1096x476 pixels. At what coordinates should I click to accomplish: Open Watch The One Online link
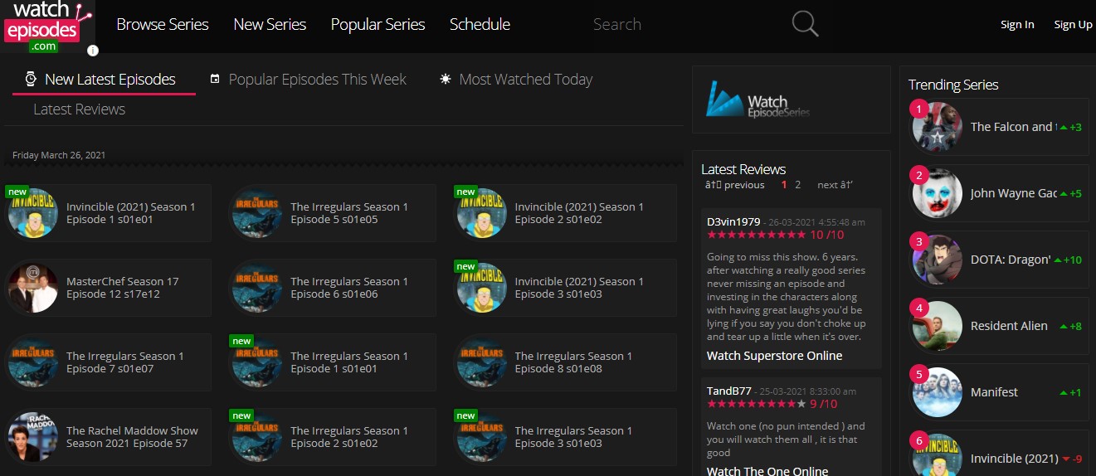coord(767,471)
